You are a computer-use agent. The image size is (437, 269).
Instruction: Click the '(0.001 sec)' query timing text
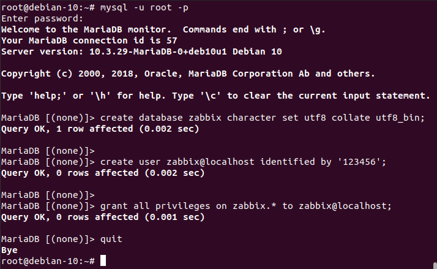(x=174, y=217)
